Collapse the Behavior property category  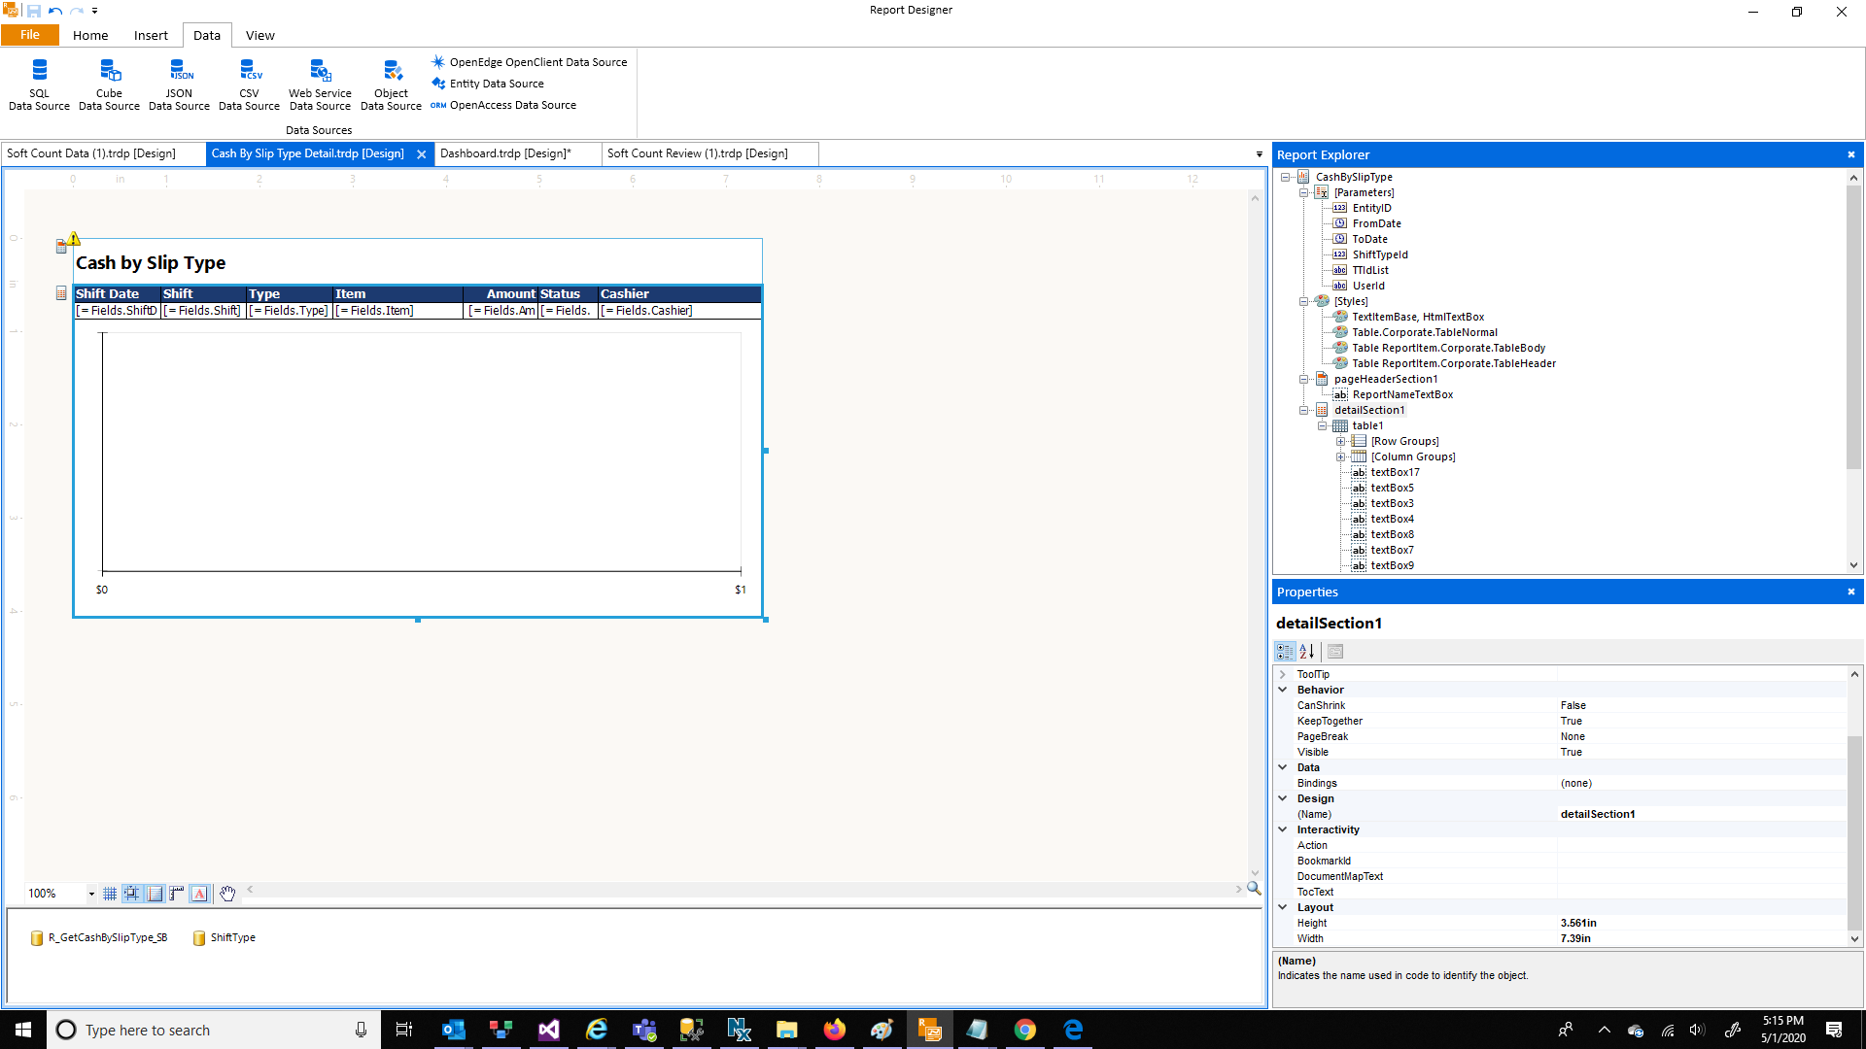point(1283,690)
